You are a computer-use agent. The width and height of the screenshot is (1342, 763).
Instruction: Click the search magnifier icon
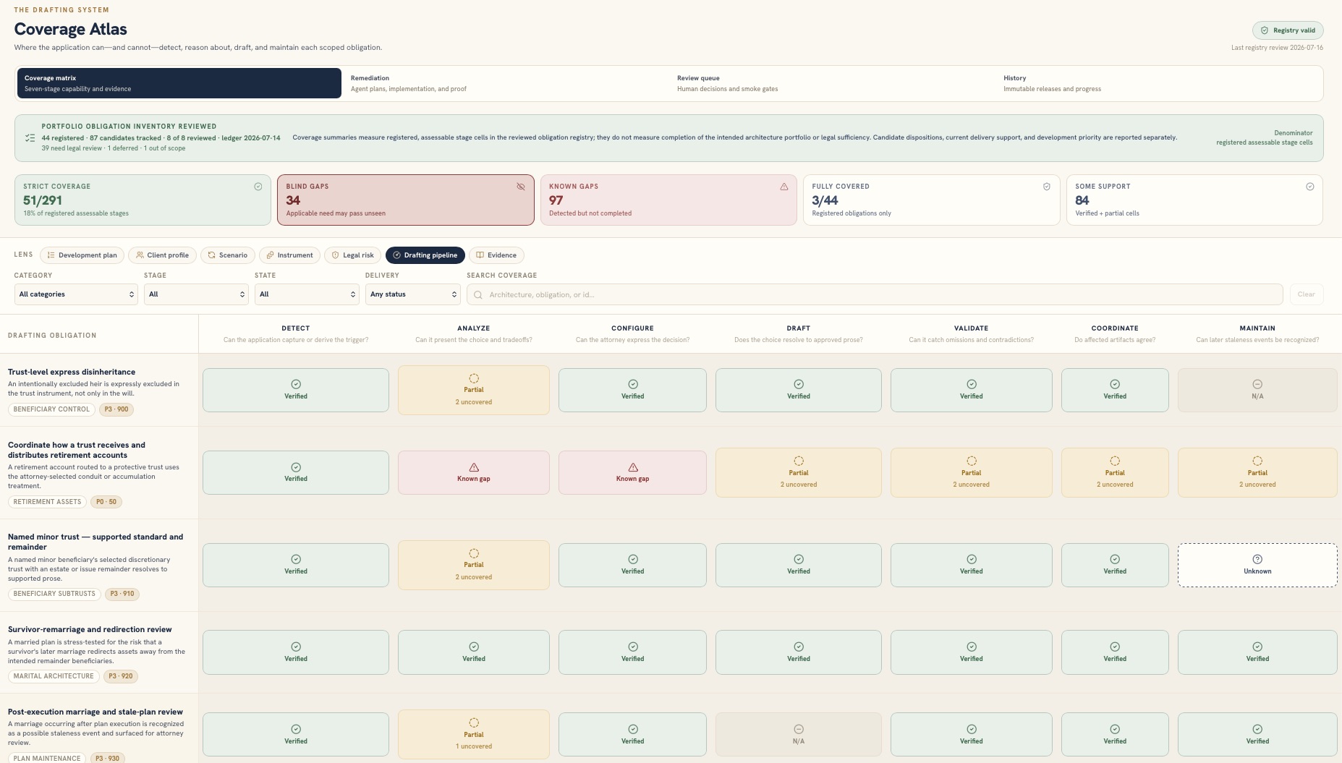coord(478,295)
